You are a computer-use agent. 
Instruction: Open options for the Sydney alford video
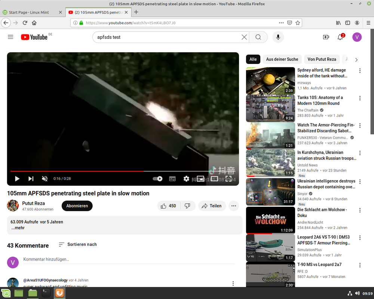click(x=360, y=71)
